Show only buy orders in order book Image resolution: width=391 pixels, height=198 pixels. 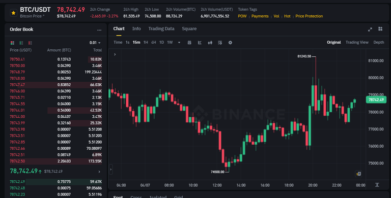pyautogui.click(x=21, y=43)
